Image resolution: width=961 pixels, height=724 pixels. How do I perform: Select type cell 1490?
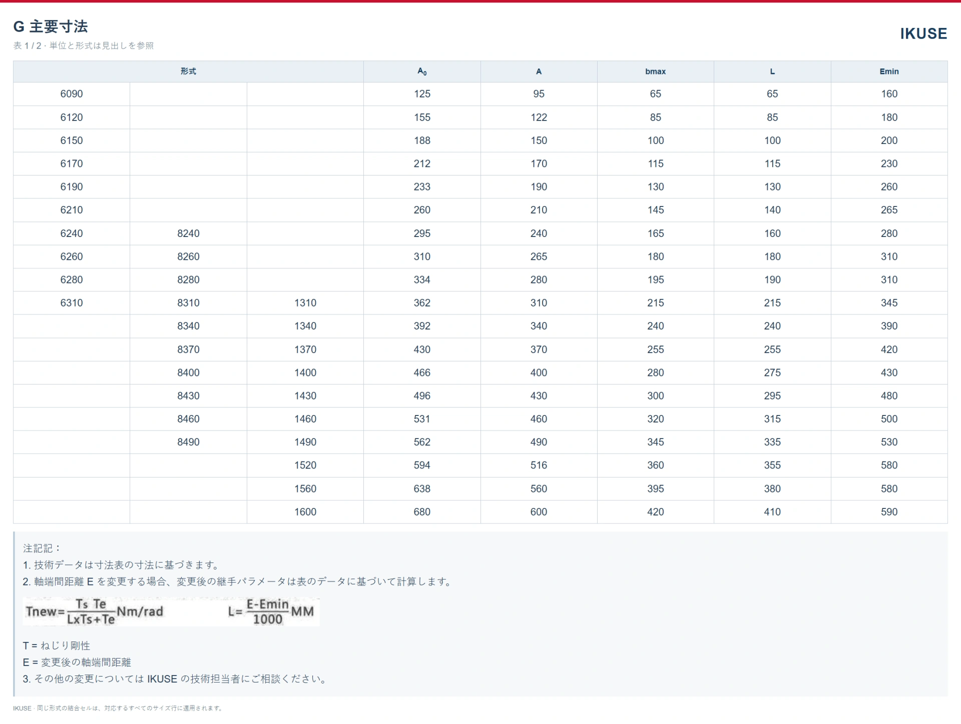[305, 442]
